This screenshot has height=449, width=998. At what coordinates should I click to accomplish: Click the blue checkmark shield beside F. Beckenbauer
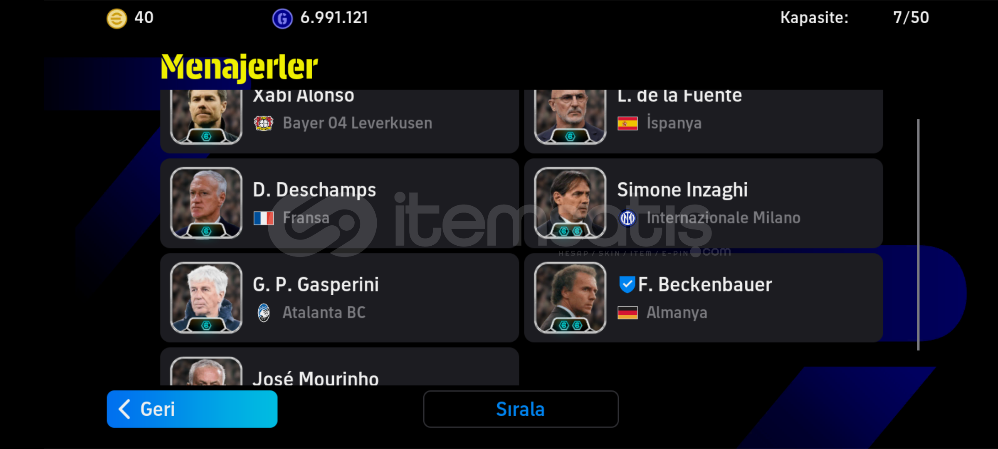pyautogui.click(x=627, y=285)
